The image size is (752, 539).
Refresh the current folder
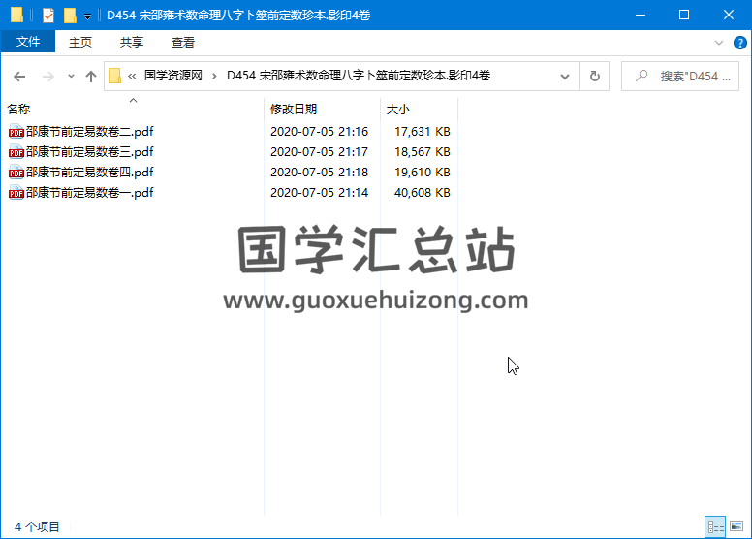point(594,77)
